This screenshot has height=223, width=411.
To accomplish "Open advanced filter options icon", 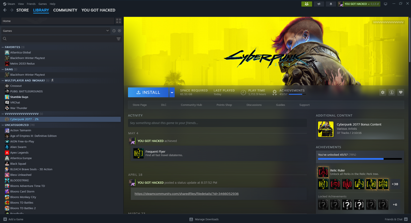I will pos(118,39).
